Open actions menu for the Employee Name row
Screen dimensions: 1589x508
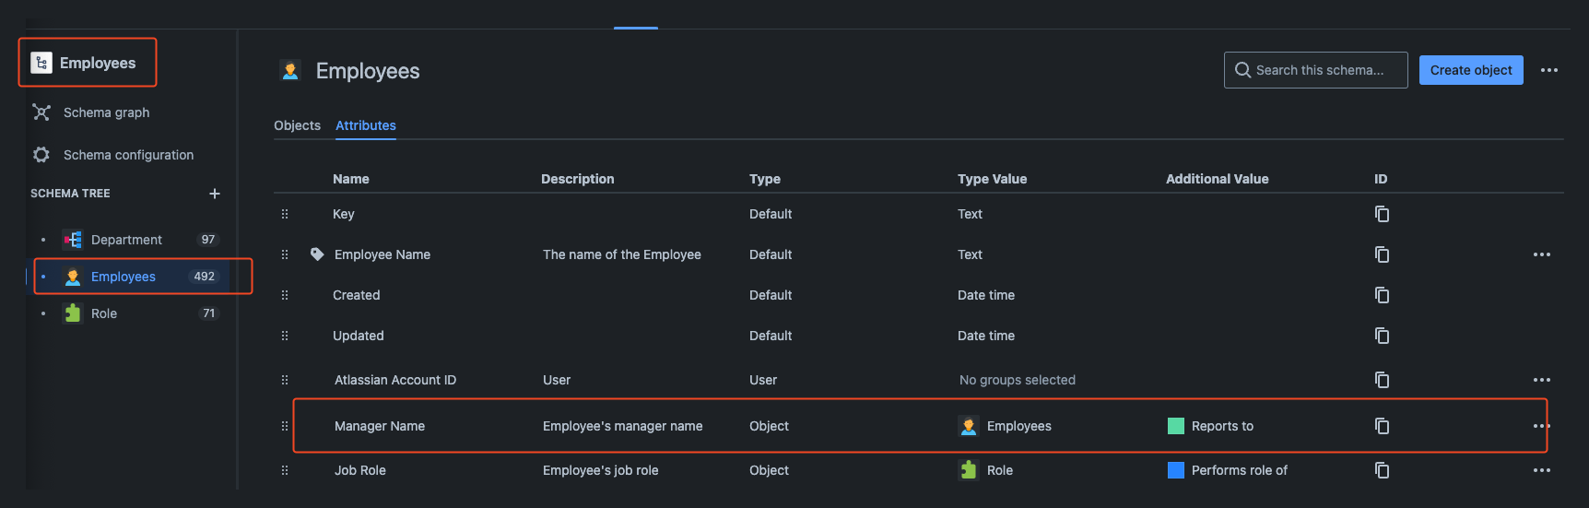tap(1542, 254)
